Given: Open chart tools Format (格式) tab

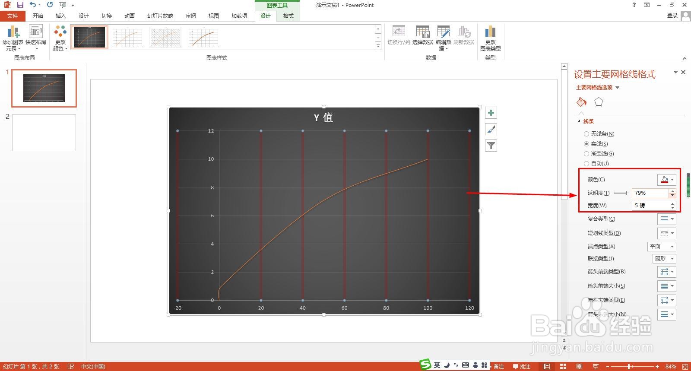Looking at the screenshot, I should [x=288, y=16].
